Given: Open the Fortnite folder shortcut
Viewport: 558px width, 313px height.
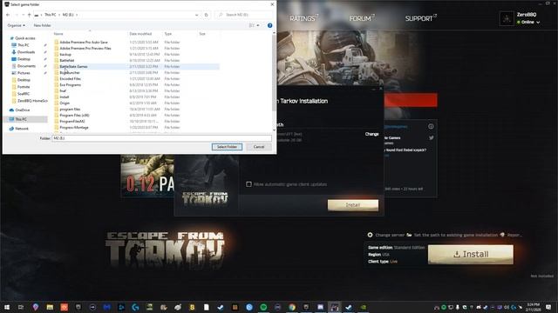Looking at the screenshot, I should [x=24, y=87].
